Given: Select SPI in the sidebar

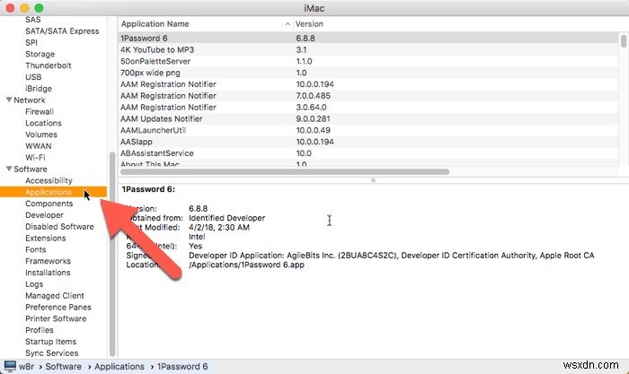Looking at the screenshot, I should [31, 42].
